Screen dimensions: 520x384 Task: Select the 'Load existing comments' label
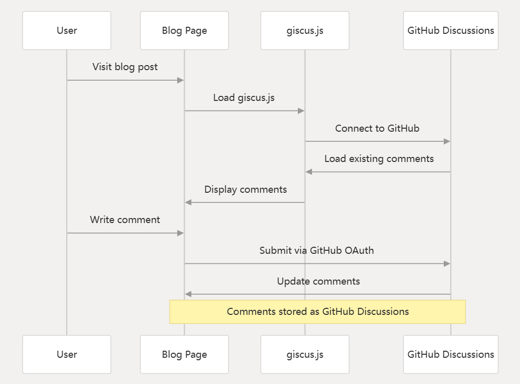click(379, 159)
